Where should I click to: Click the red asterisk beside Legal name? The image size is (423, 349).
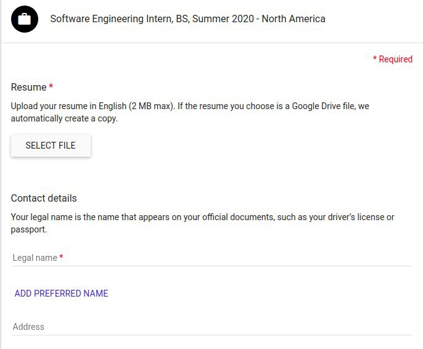point(61,257)
